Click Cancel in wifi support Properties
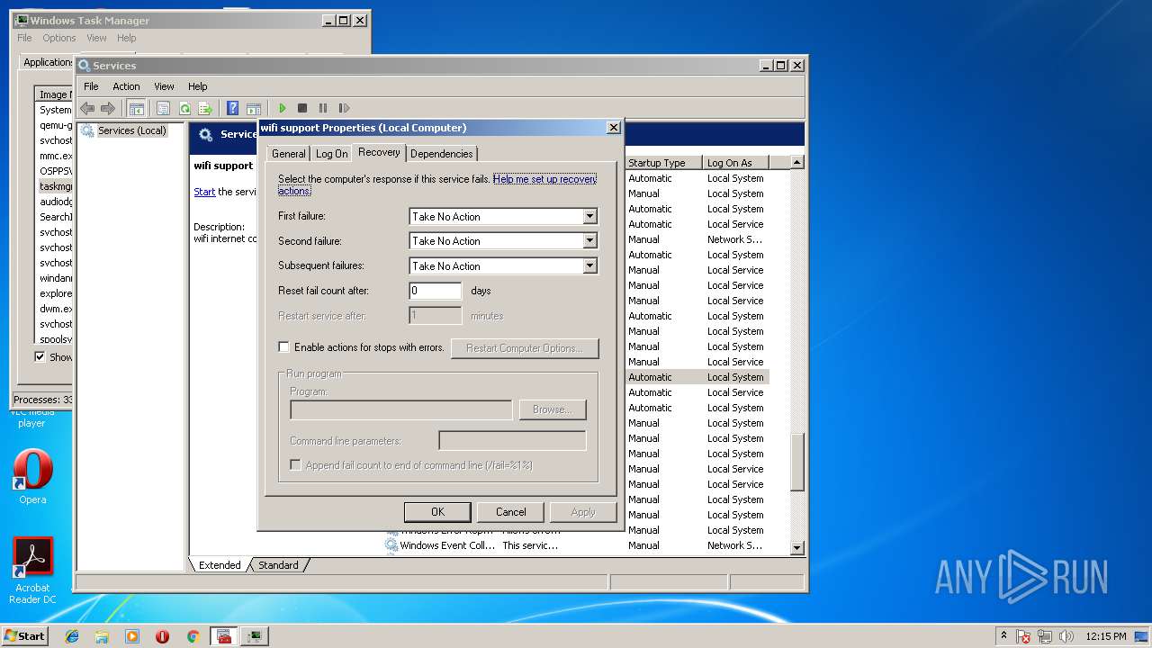This screenshot has height=648, width=1152. pyautogui.click(x=510, y=512)
